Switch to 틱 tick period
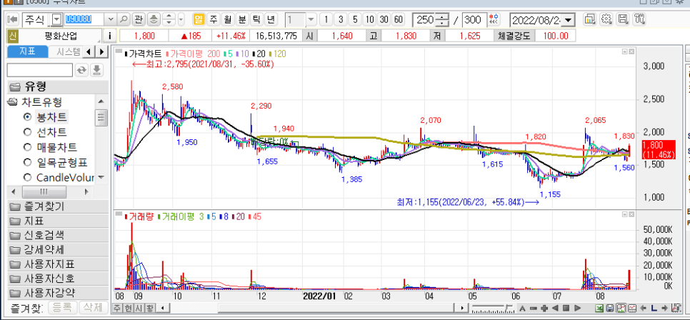690x320 pixels. (x=256, y=20)
